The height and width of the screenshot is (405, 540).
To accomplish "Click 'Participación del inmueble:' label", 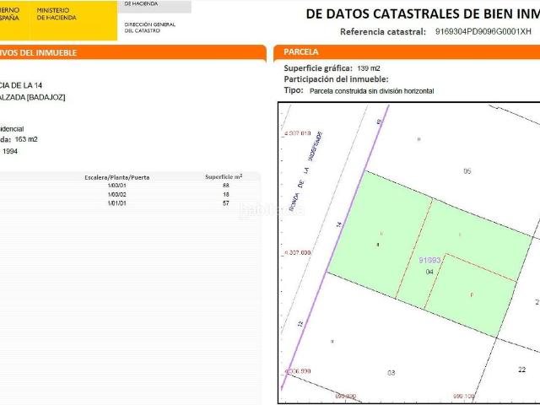I will (336, 79).
